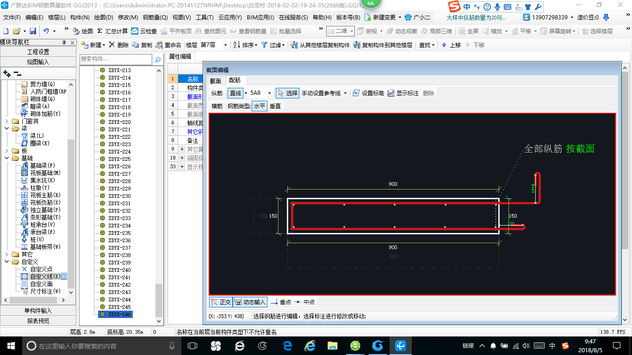Click 显示标注 in the section editor
Viewport: 632px width, 355px height.
tap(403, 93)
